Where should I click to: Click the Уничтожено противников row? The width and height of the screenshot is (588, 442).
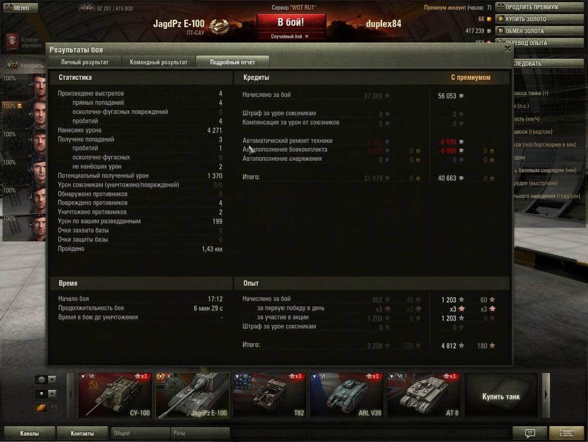coord(140,212)
